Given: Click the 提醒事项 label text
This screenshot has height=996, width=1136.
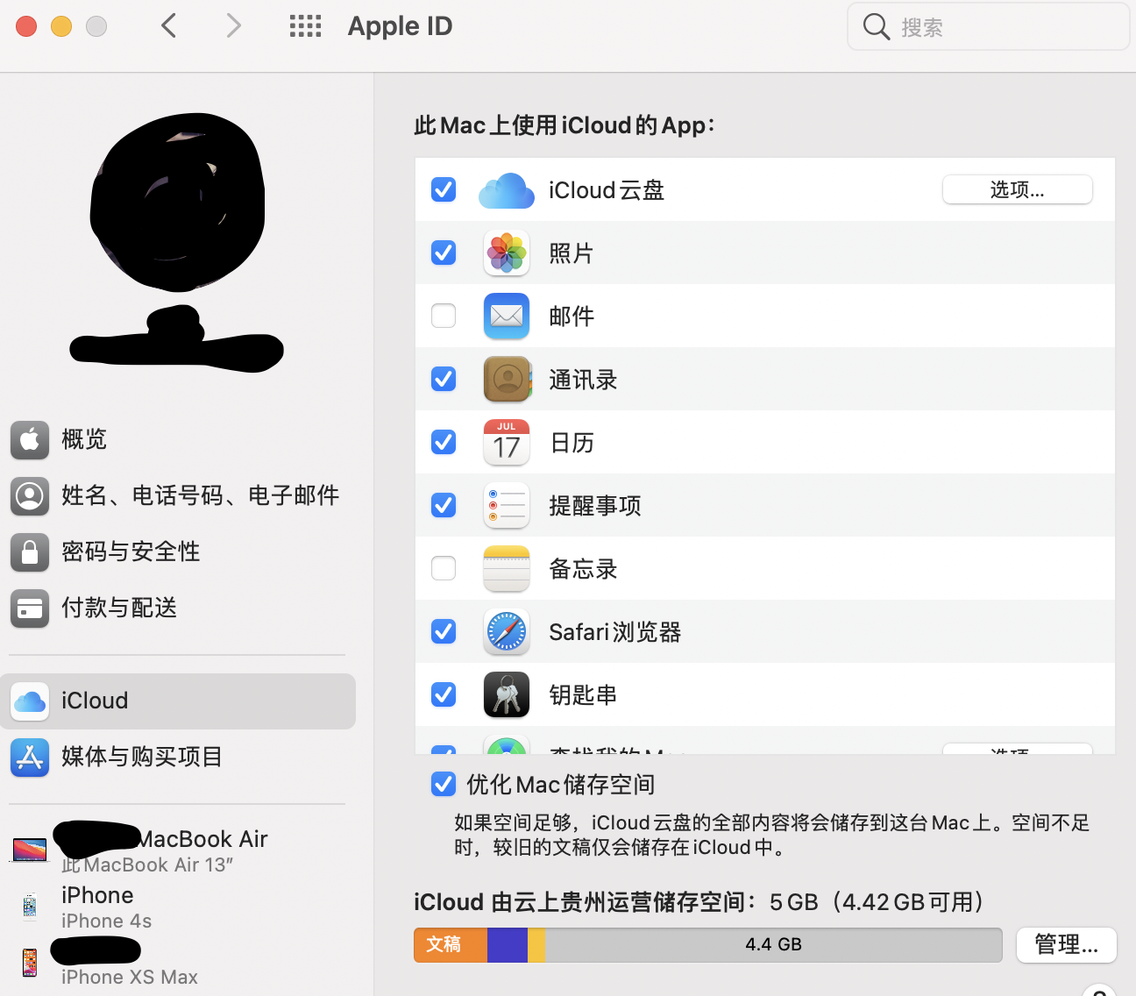Looking at the screenshot, I should 595,506.
